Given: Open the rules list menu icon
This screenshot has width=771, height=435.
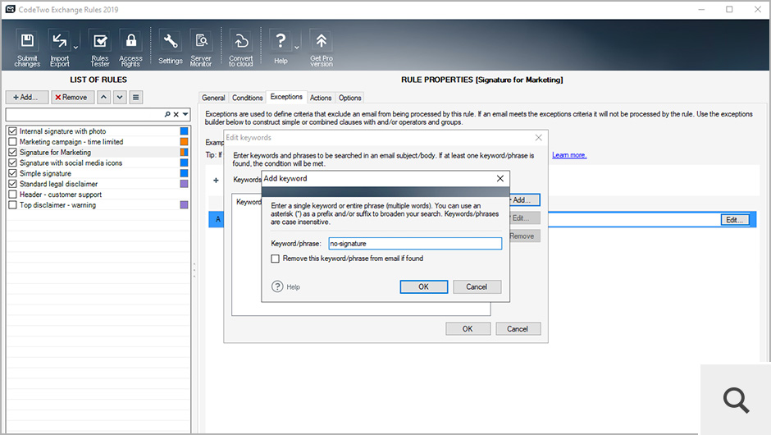Looking at the screenshot, I should [x=135, y=97].
